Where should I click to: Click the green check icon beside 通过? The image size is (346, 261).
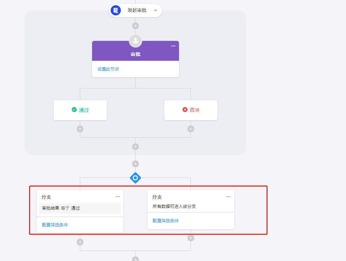coord(74,110)
